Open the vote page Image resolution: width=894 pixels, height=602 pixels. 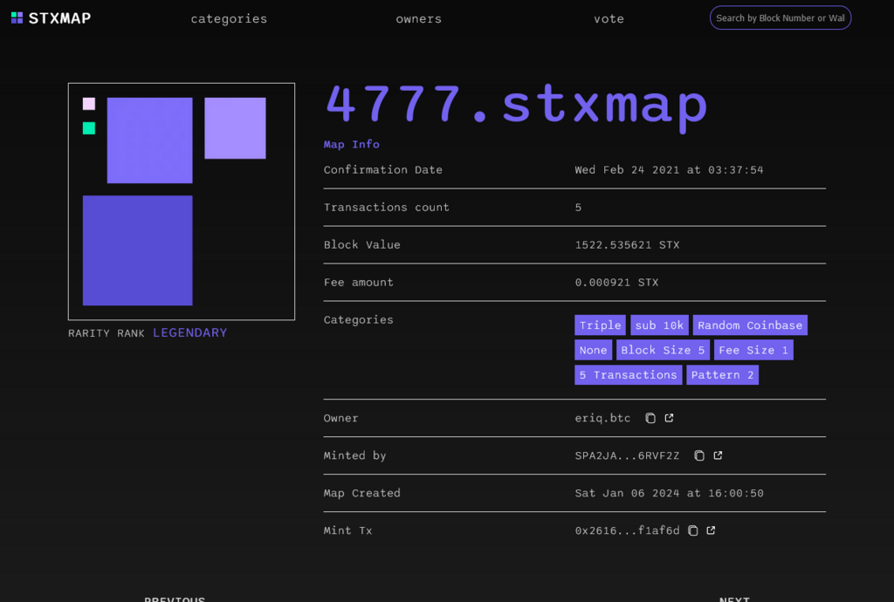(609, 19)
